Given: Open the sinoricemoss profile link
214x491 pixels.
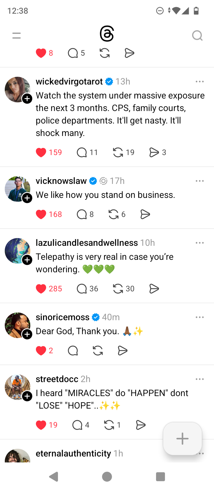Looking at the screenshot, I should pos(62,317).
